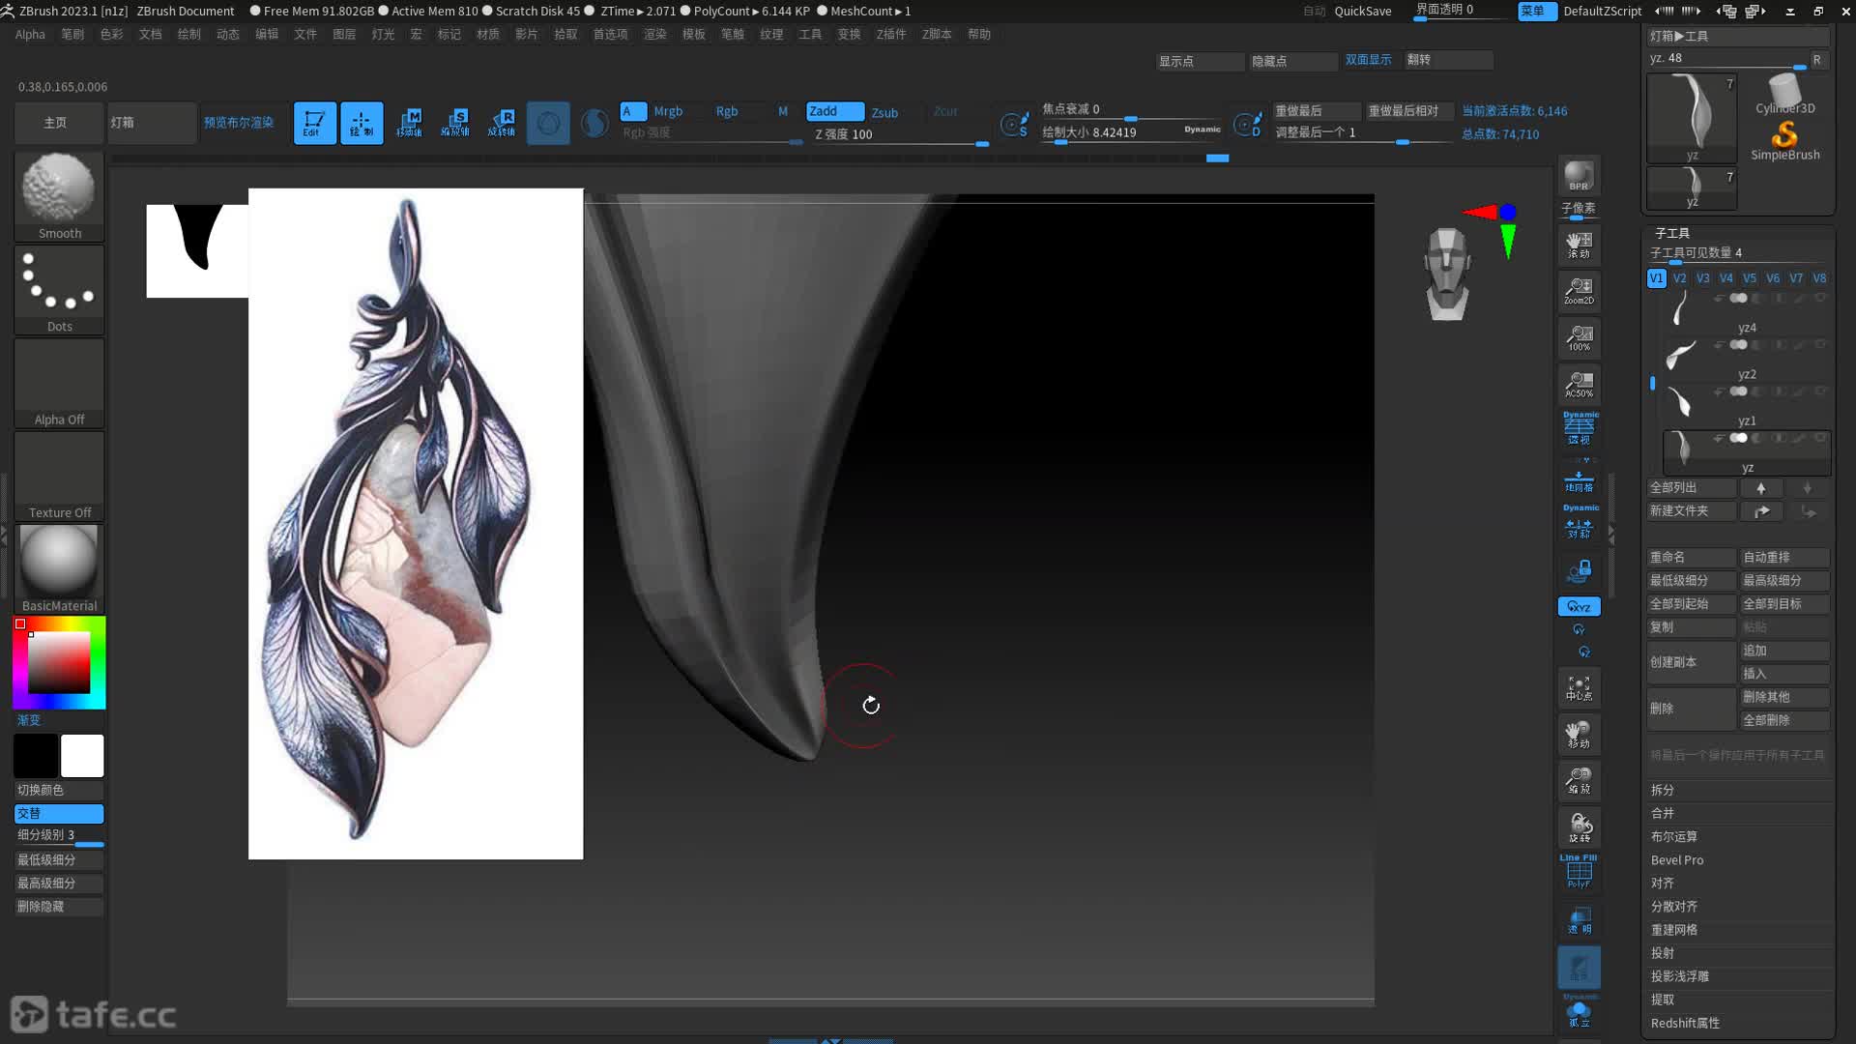Select the canvas Move (移动) icon

click(1579, 734)
